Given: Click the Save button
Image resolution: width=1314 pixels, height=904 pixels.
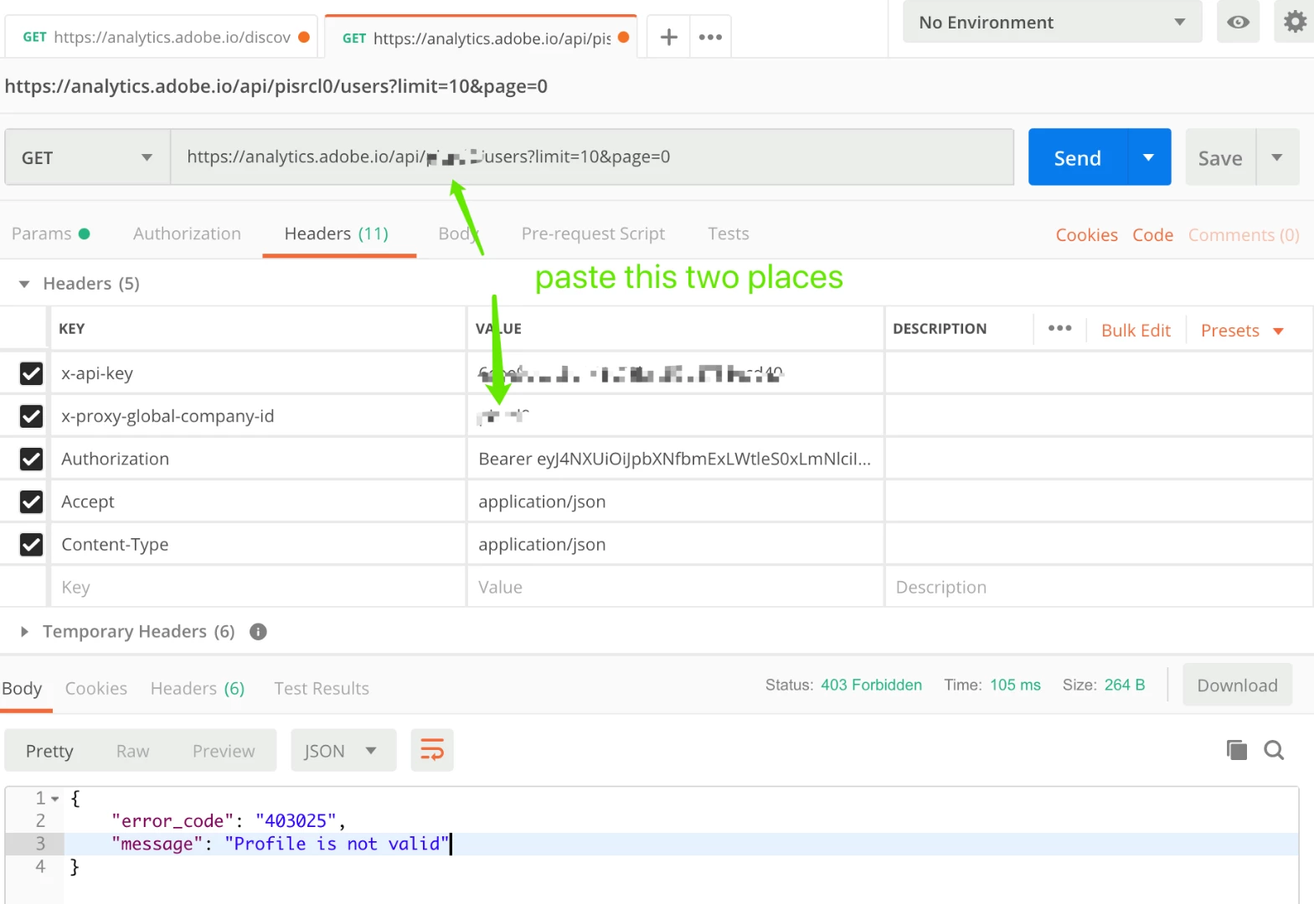Looking at the screenshot, I should [x=1220, y=157].
